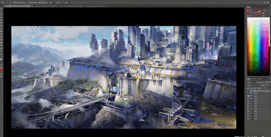Click the bottom layer's thumbnail

point(251,119)
